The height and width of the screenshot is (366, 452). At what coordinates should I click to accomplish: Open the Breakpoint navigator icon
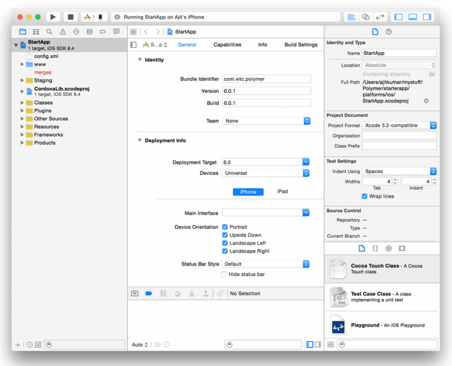click(x=103, y=32)
